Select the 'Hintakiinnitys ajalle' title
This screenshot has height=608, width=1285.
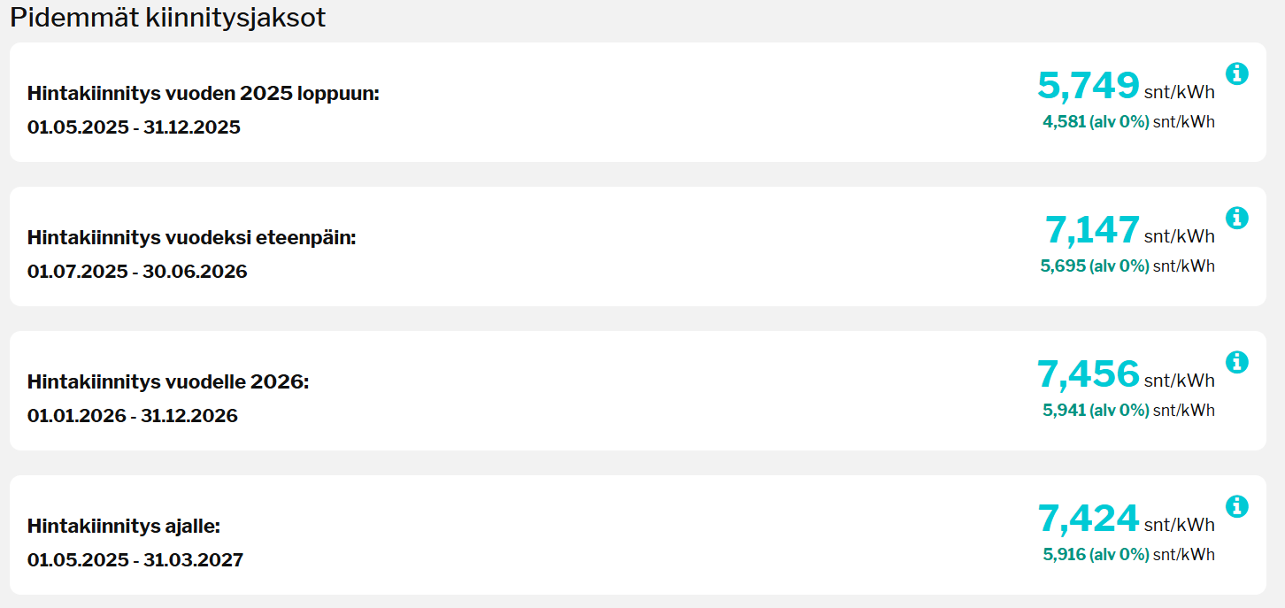pyautogui.click(x=123, y=526)
